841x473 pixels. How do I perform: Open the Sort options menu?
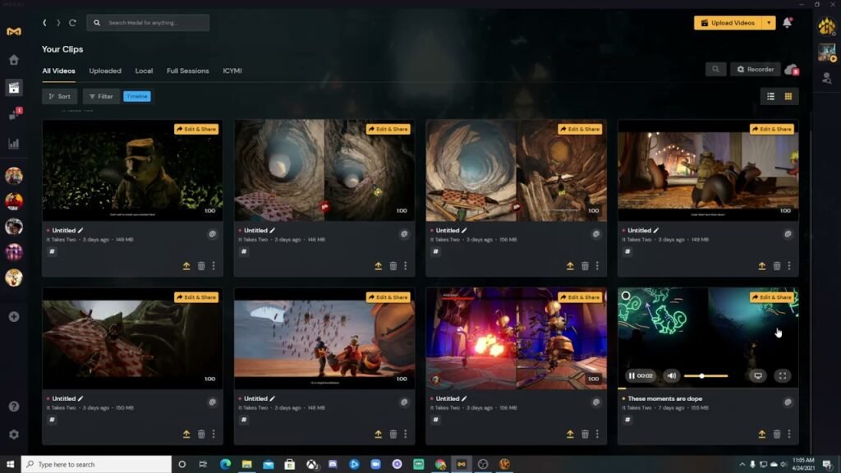click(x=59, y=96)
